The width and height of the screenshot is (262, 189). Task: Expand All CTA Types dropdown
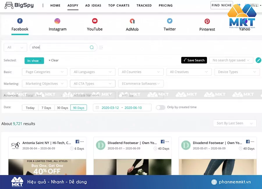click(x=93, y=84)
